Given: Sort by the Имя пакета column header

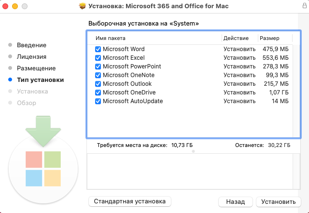Looking at the screenshot, I should tap(154, 38).
